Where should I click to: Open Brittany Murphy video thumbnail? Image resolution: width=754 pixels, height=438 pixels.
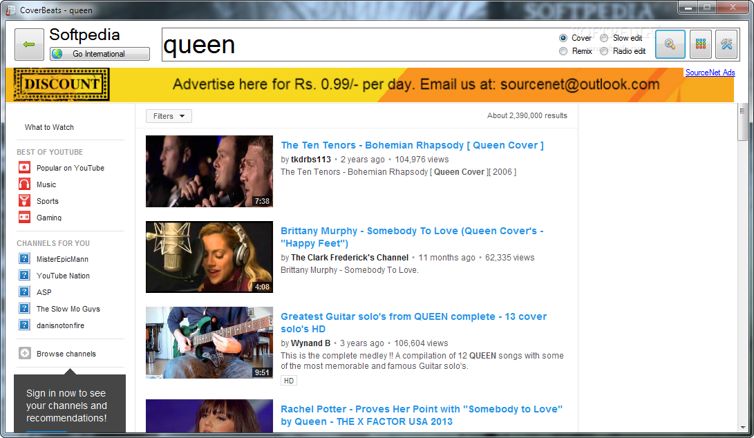click(x=209, y=257)
